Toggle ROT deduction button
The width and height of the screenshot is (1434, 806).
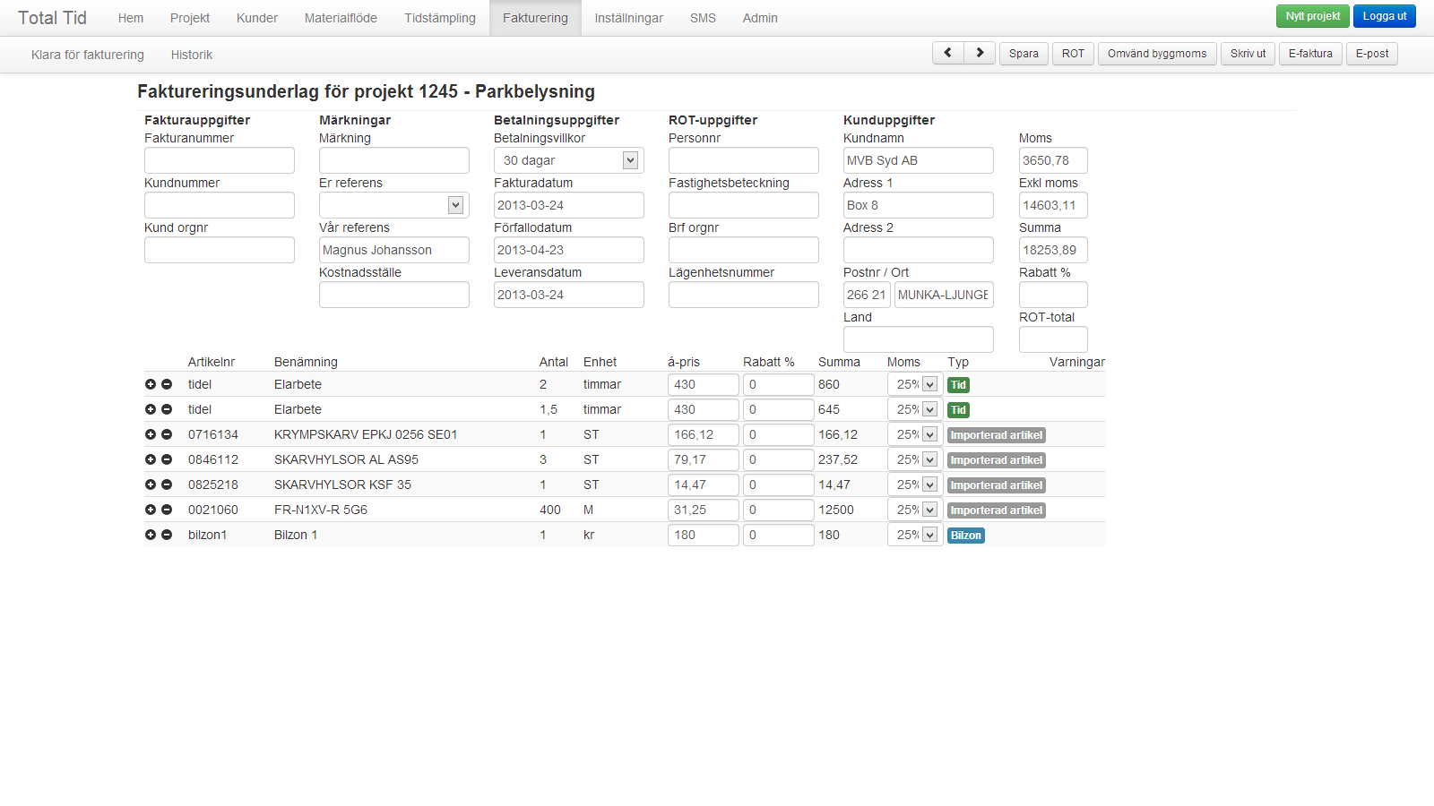tap(1073, 54)
